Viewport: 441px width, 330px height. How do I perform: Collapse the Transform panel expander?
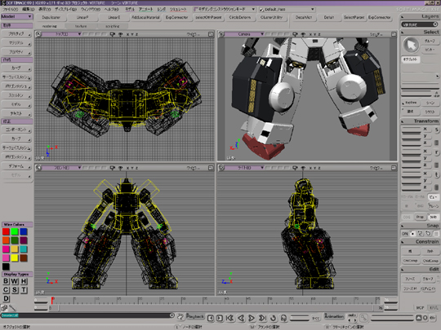pyautogui.click(x=403, y=121)
